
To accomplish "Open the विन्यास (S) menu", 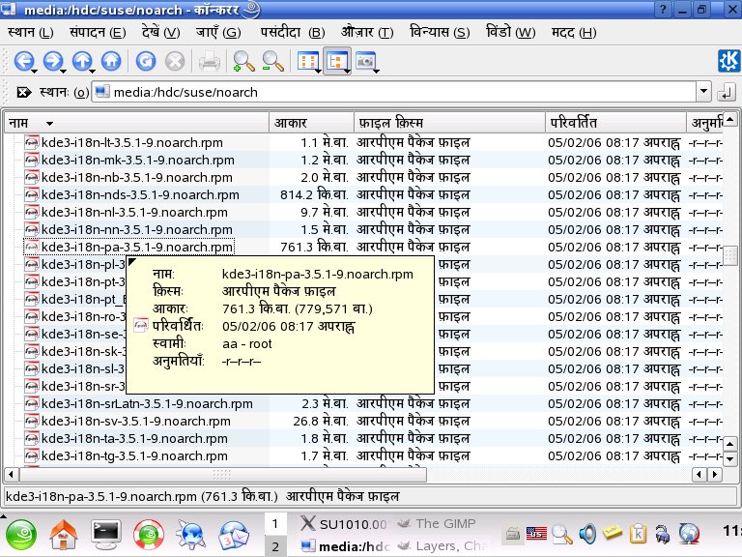I will tap(440, 32).
